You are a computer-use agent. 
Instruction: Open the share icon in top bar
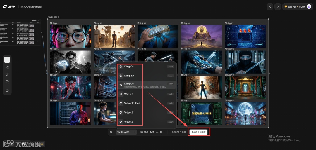pyautogui.click(x=270, y=7)
